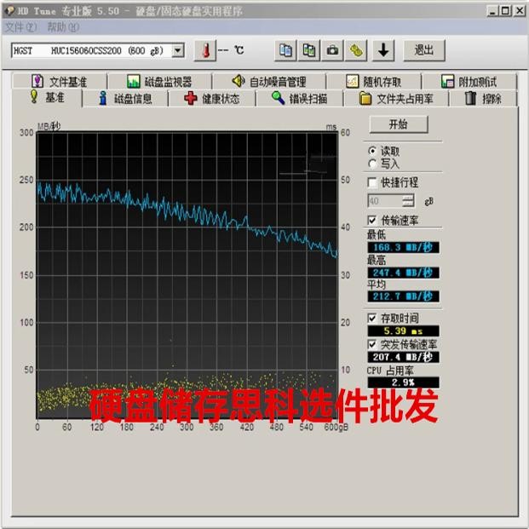Minimize the HD Tune window

pos(492,11)
